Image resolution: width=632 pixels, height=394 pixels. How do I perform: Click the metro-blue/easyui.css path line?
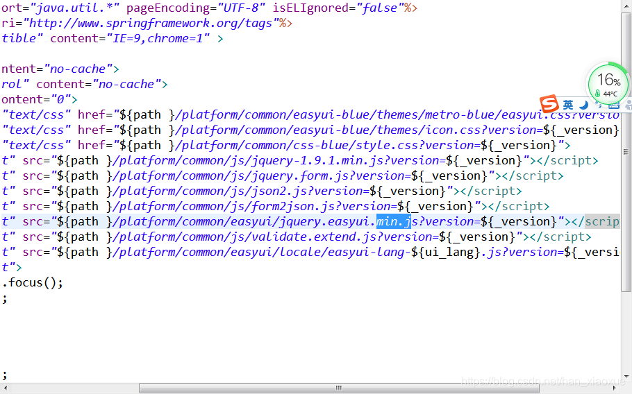pos(310,114)
